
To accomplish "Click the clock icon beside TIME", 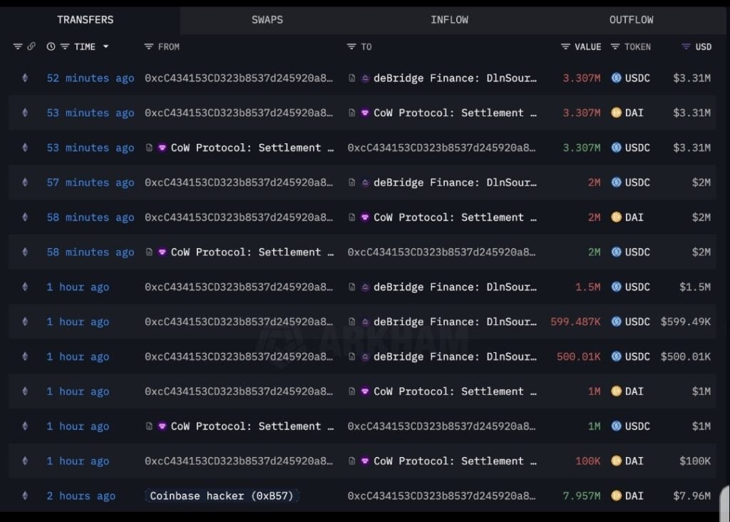I will pos(51,46).
